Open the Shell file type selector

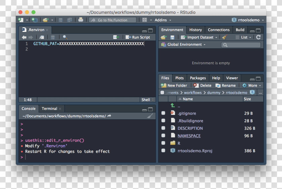point(147,100)
